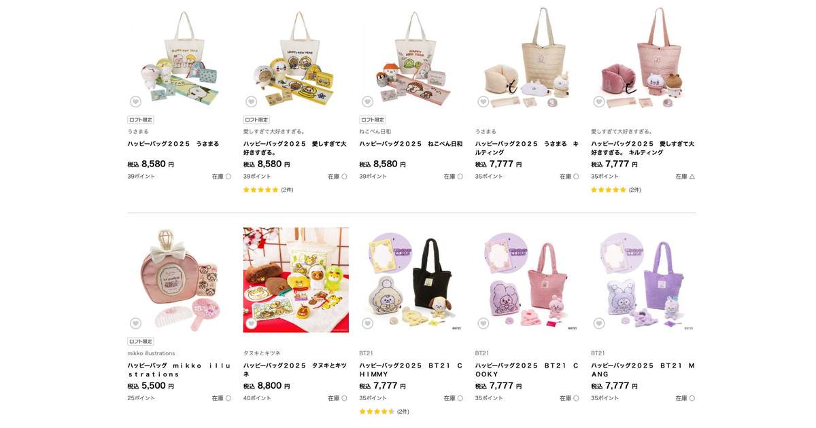The image size is (816, 428).
Task: Open ハッピーバッグ２０２５ ねこぺん日和 title link
Action: (x=411, y=144)
